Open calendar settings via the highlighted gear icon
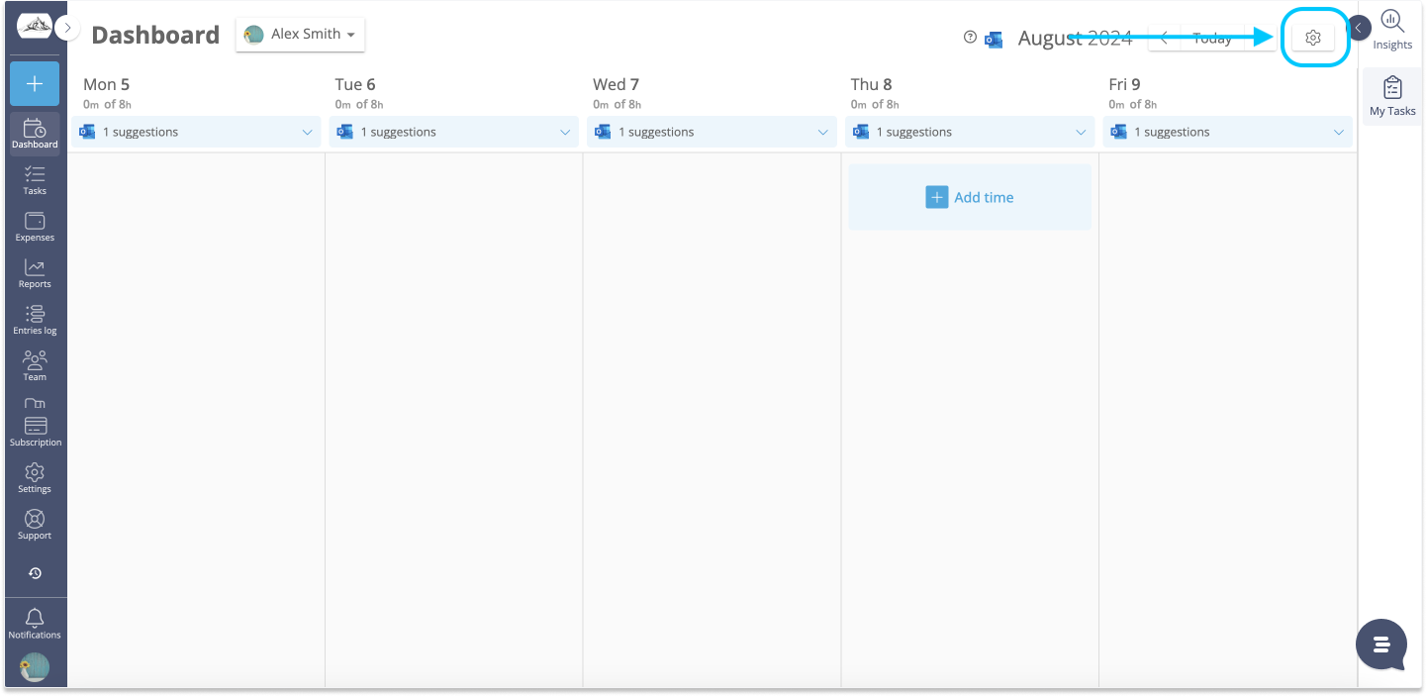The height and width of the screenshot is (696, 1426). point(1312,37)
